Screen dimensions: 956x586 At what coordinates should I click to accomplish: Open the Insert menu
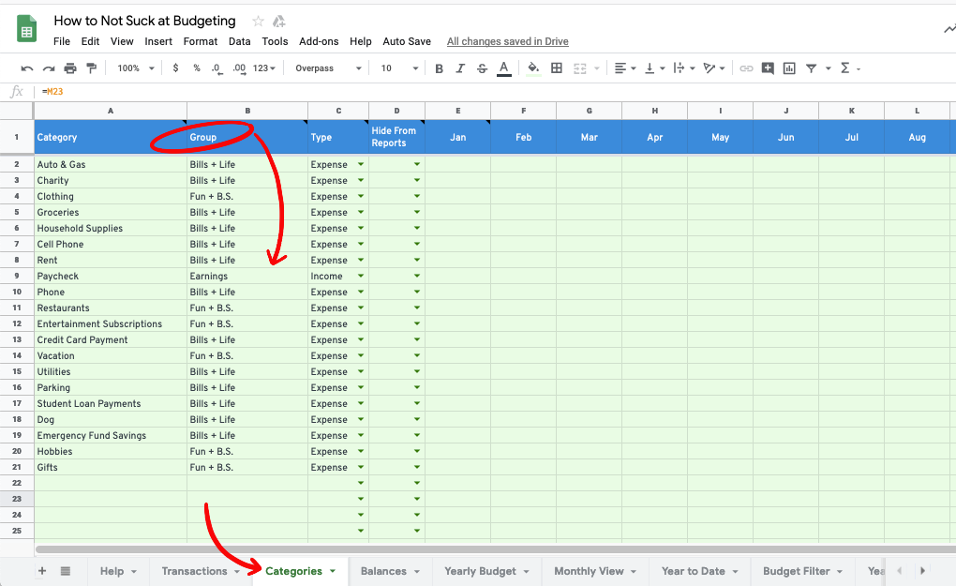pyautogui.click(x=157, y=41)
